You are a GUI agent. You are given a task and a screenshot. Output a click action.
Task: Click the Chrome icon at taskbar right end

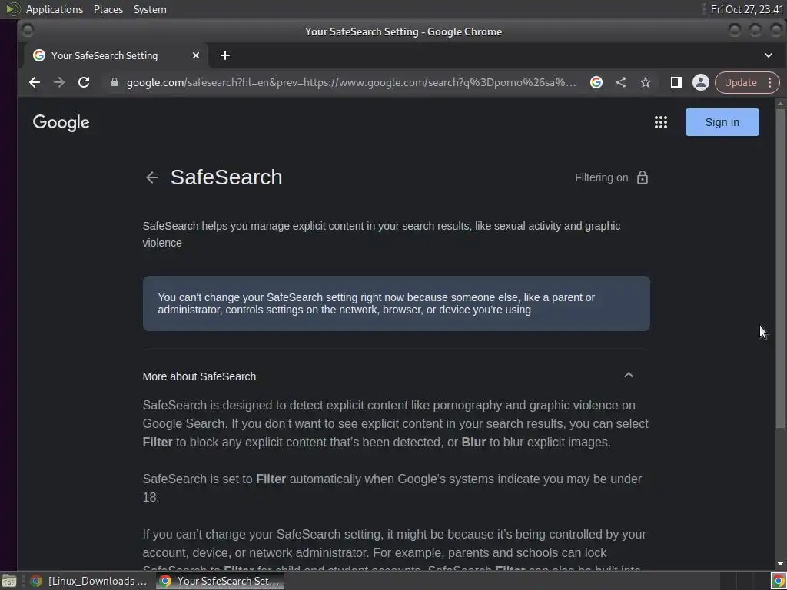point(778,581)
